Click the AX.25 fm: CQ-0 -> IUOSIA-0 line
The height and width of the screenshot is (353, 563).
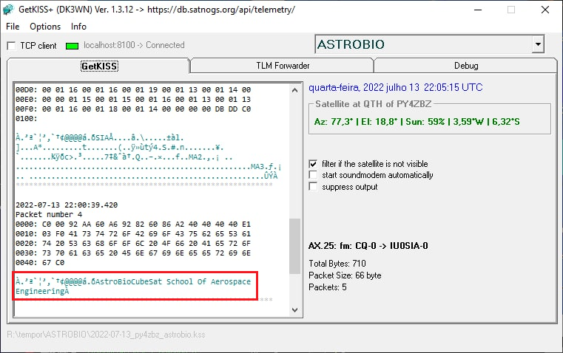pyautogui.click(x=368, y=246)
